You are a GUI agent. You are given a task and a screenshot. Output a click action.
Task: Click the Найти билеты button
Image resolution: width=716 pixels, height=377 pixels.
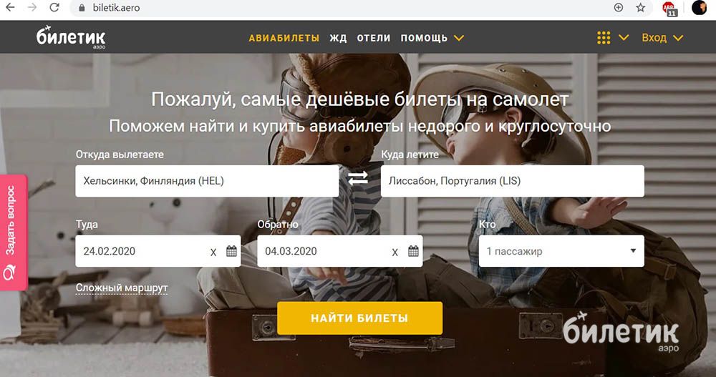pyautogui.click(x=360, y=318)
